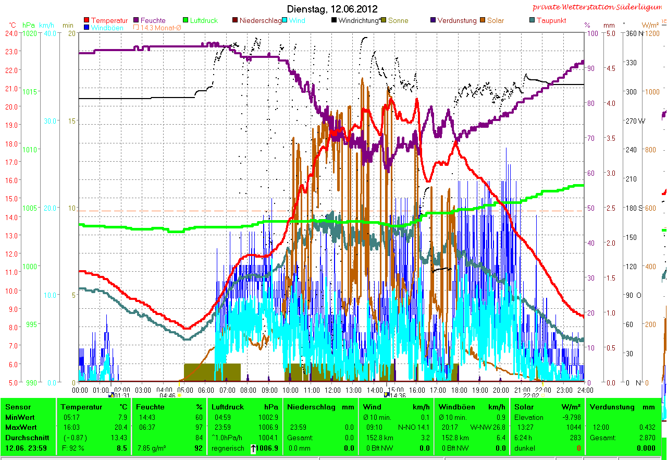The height and width of the screenshot is (460, 667).
Task: Click the dark red Niederschlag legend square
Action: pyautogui.click(x=235, y=21)
